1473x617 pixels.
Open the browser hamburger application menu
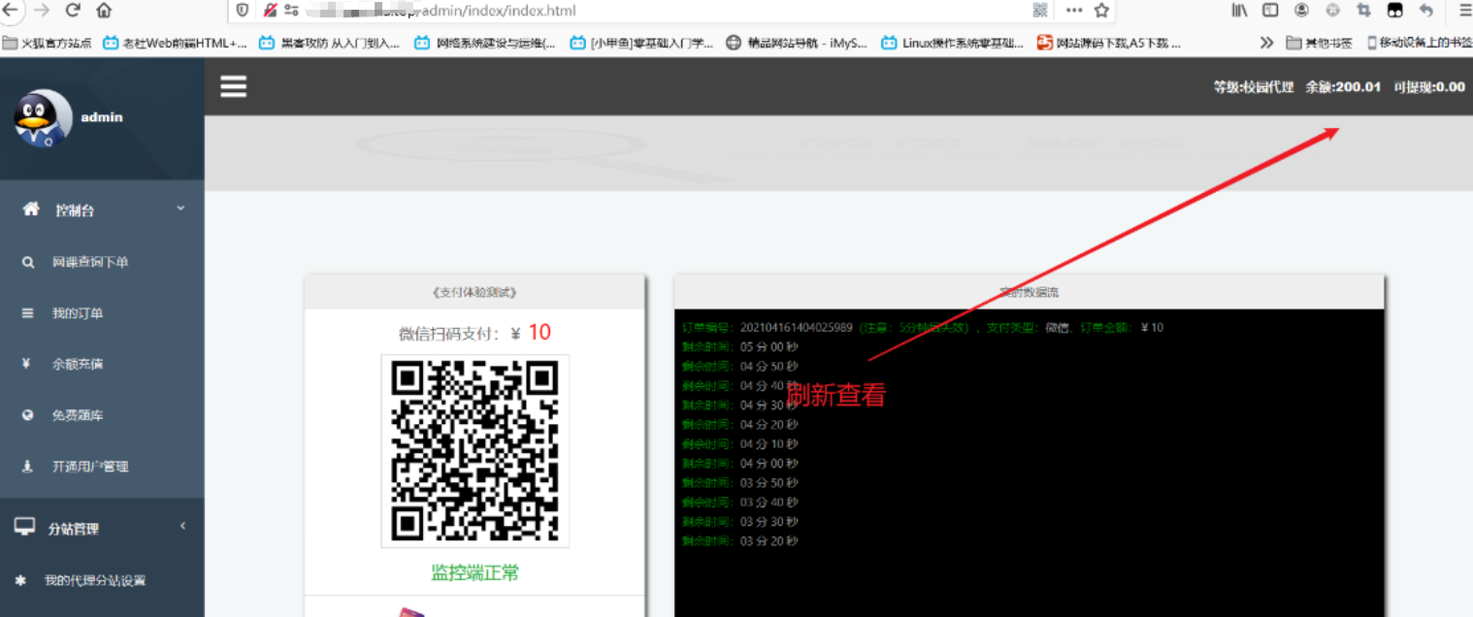pyautogui.click(x=1464, y=11)
